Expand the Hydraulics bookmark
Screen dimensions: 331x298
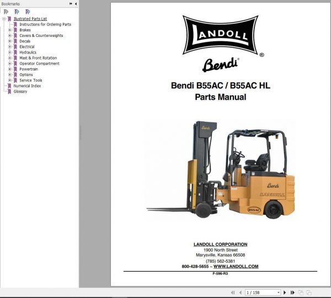coord(10,52)
